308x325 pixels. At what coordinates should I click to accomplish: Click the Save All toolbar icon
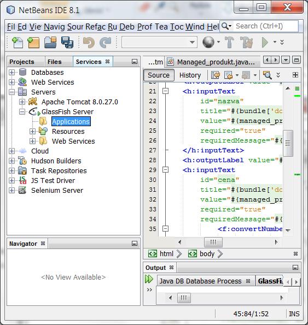tap(67, 42)
